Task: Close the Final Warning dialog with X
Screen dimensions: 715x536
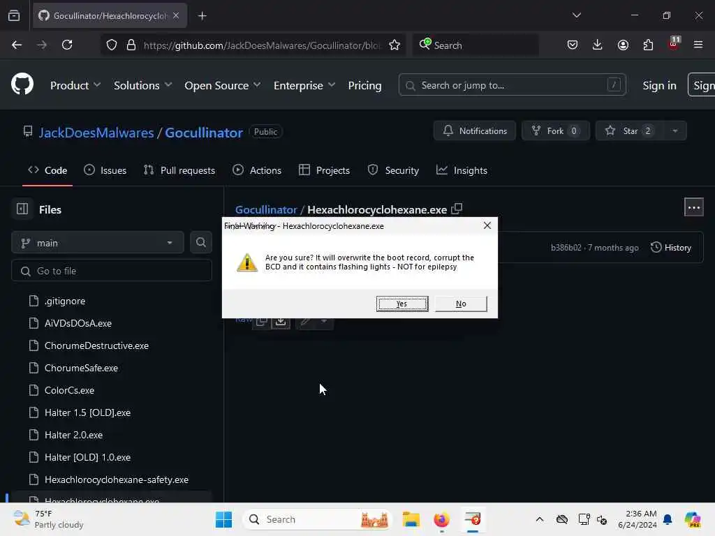Action: 487,225
